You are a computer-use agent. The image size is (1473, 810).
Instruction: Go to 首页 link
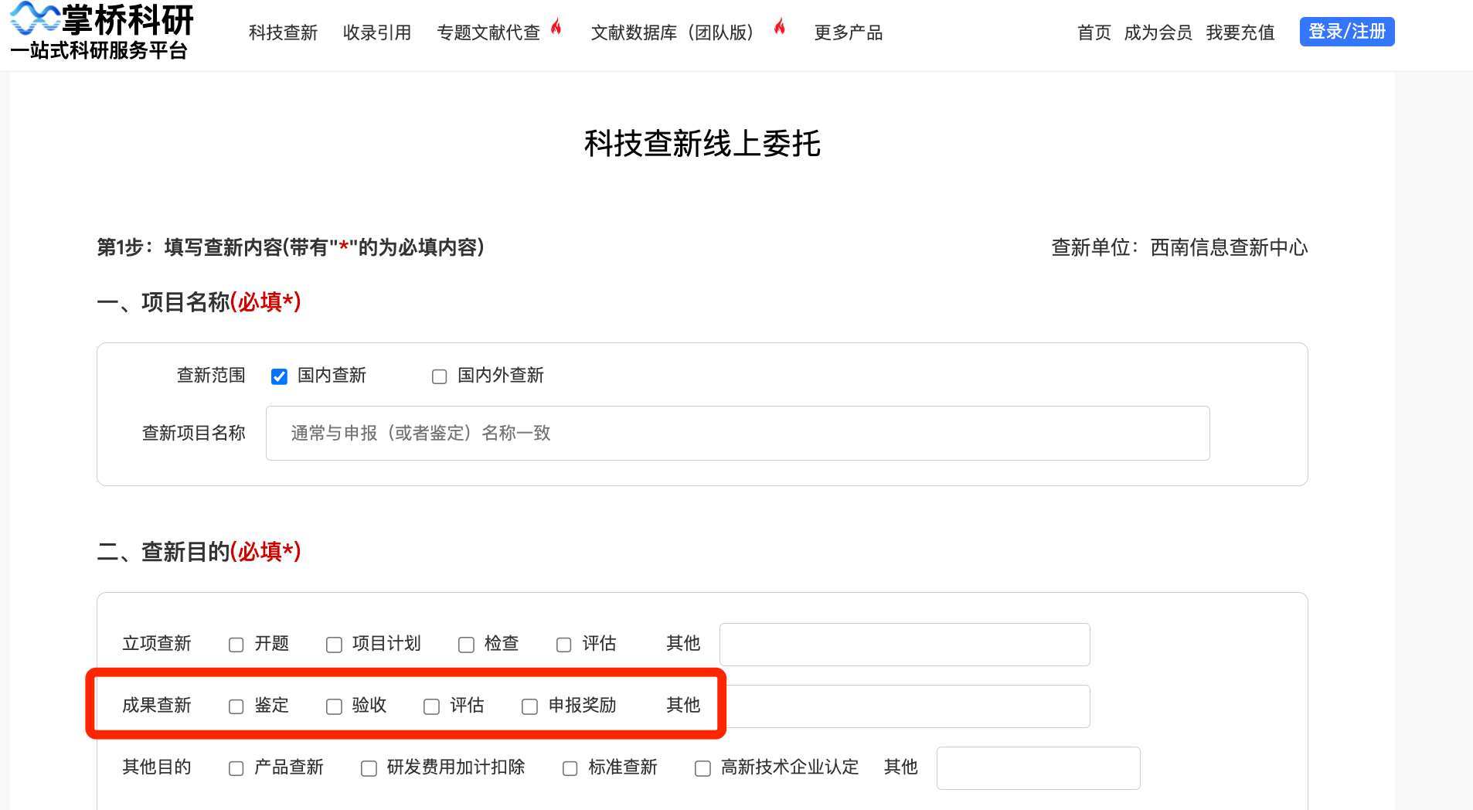pyautogui.click(x=1094, y=32)
